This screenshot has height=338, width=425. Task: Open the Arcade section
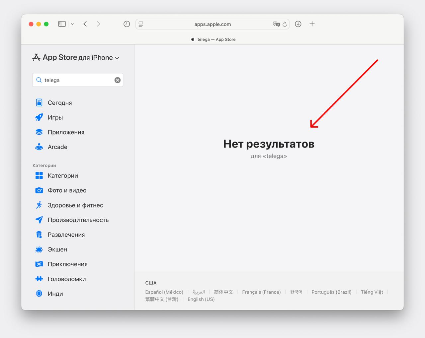click(57, 147)
